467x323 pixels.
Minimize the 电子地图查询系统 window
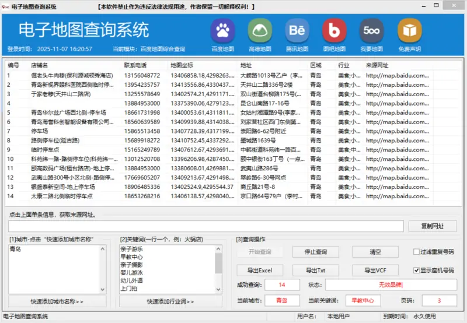(424, 6)
